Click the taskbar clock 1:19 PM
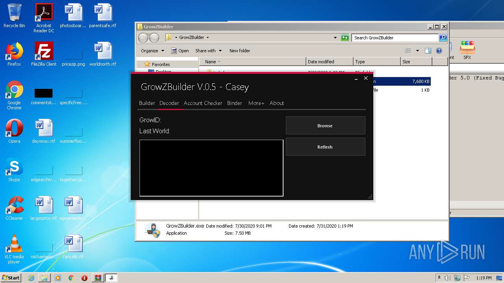The height and width of the screenshot is (283, 504). pyautogui.click(x=484, y=278)
